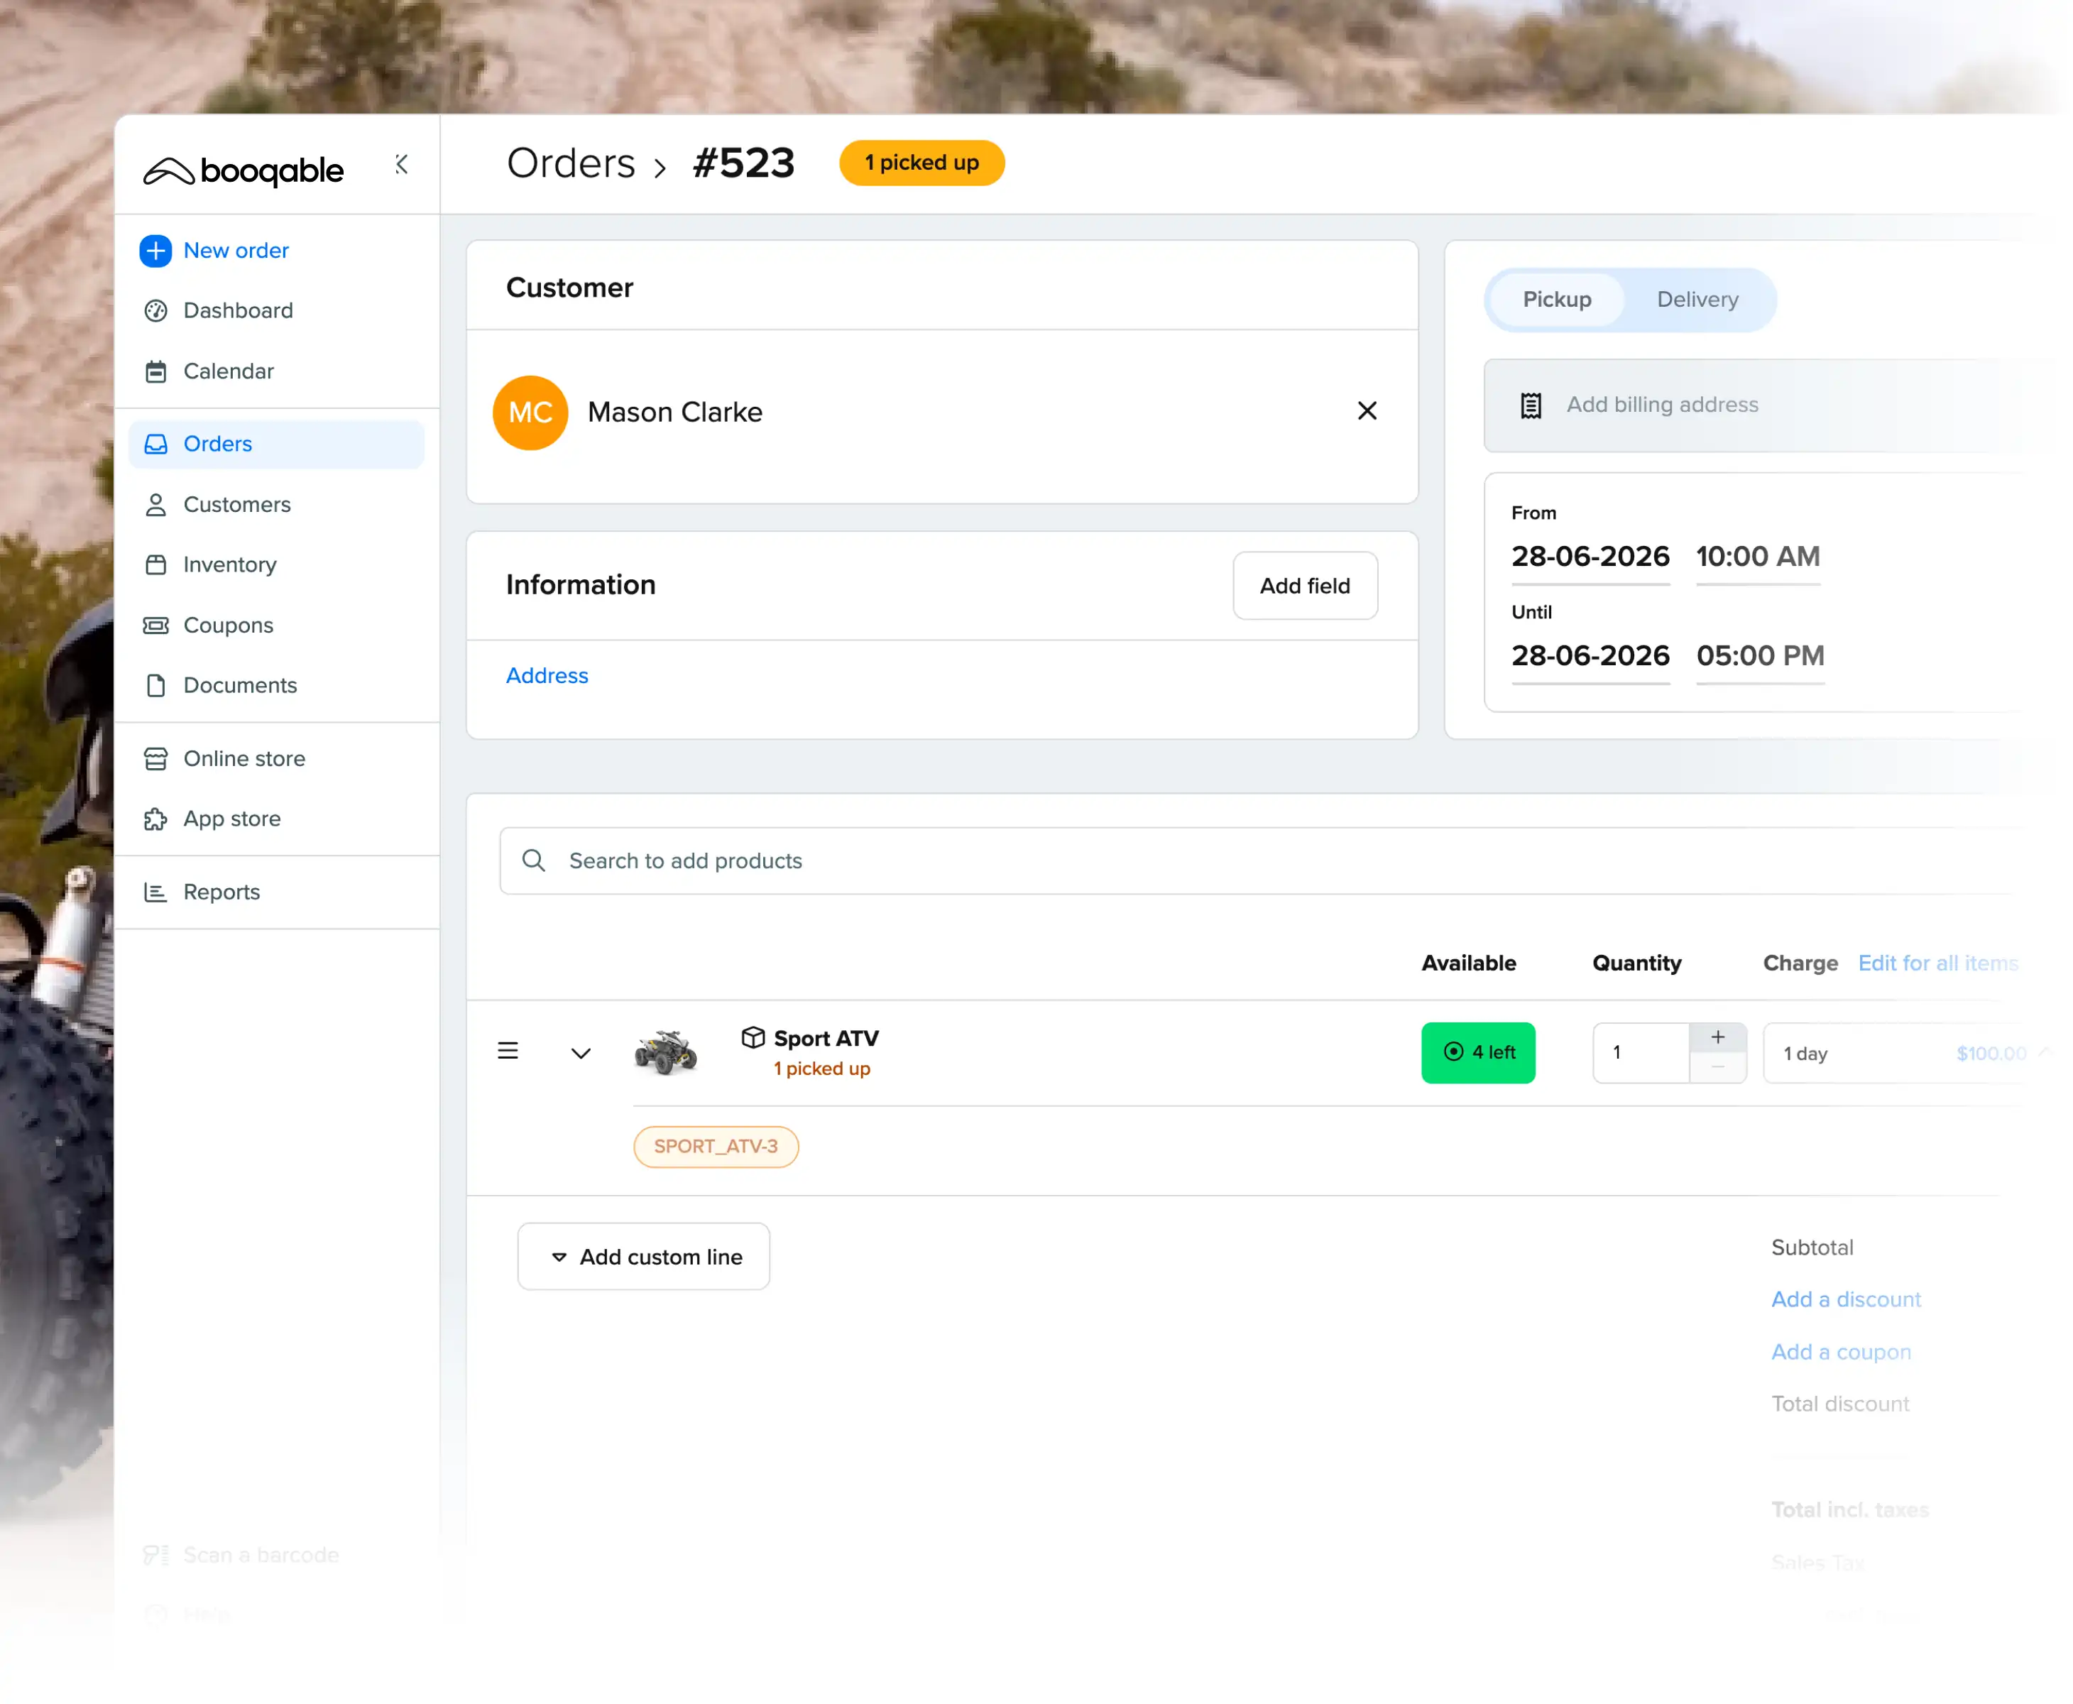Click the Coupons ticket icon
Image resolution: width=2073 pixels, height=1704 pixels.
(155, 626)
